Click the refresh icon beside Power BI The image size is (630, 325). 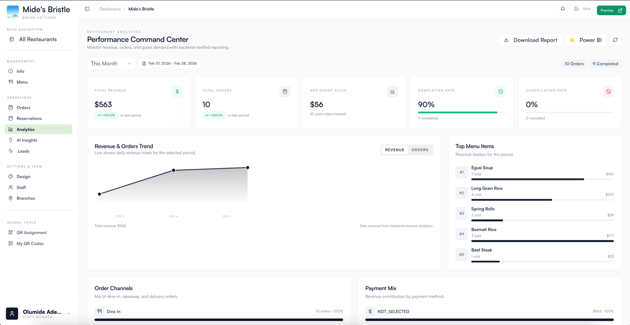(x=616, y=40)
